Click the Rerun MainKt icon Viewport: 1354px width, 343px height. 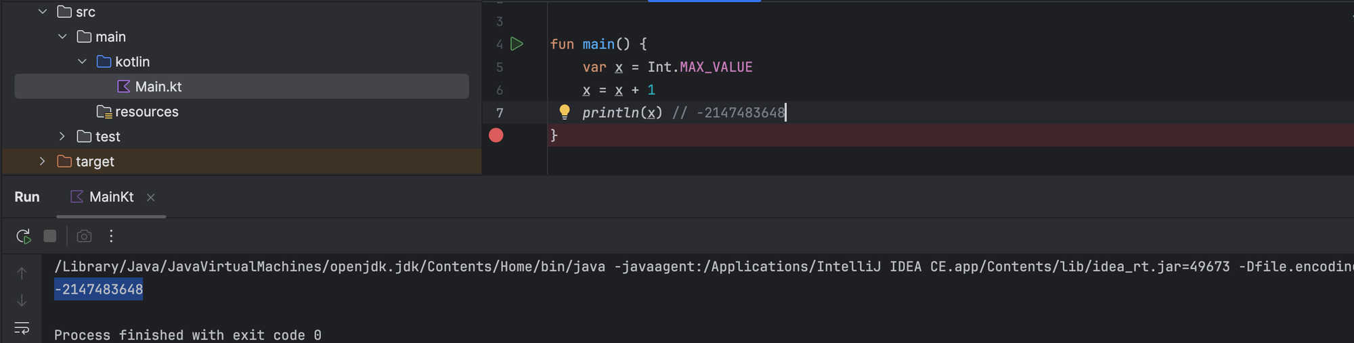23,236
